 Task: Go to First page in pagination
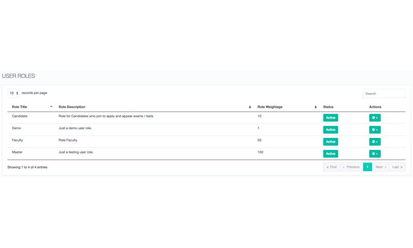tap(332, 167)
